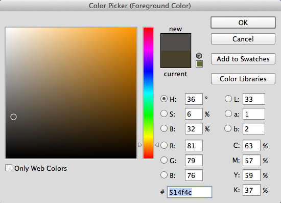This screenshot has height=203, width=281.
Task: Enable the Only Web Colors checkbox
Action: coord(9,168)
